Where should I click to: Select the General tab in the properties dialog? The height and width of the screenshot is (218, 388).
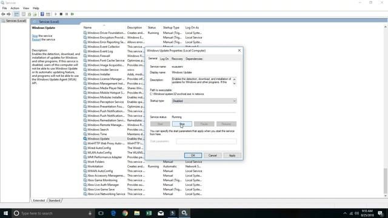(153, 59)
